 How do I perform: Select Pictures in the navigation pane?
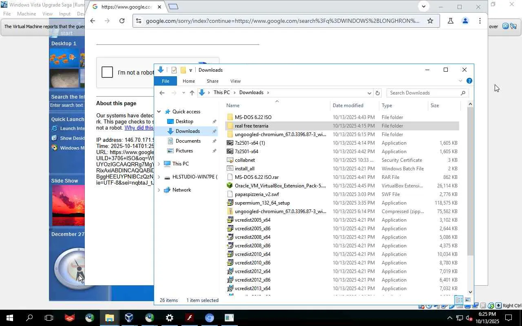tap(184, 151)
